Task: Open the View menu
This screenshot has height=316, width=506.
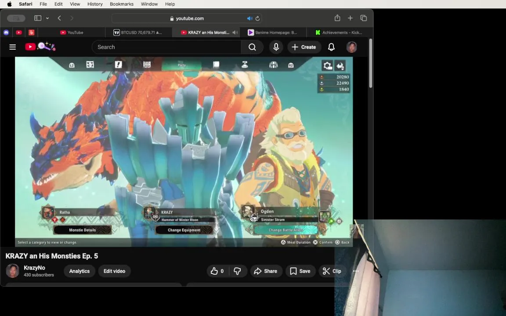Action: tap(75, 4)
